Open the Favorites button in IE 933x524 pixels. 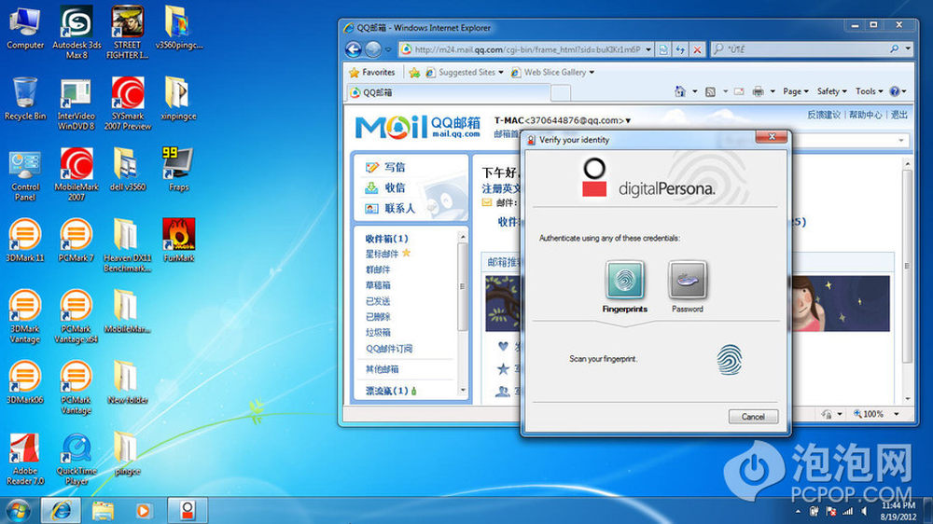[372, 72]
